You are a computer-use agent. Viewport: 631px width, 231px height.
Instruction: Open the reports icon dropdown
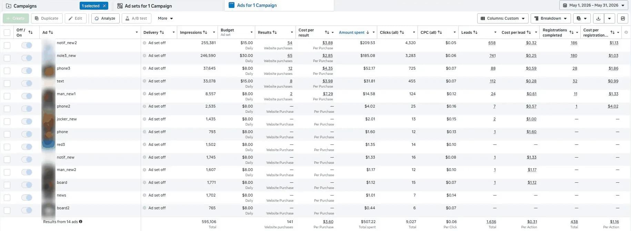click(x=582, y=18)
